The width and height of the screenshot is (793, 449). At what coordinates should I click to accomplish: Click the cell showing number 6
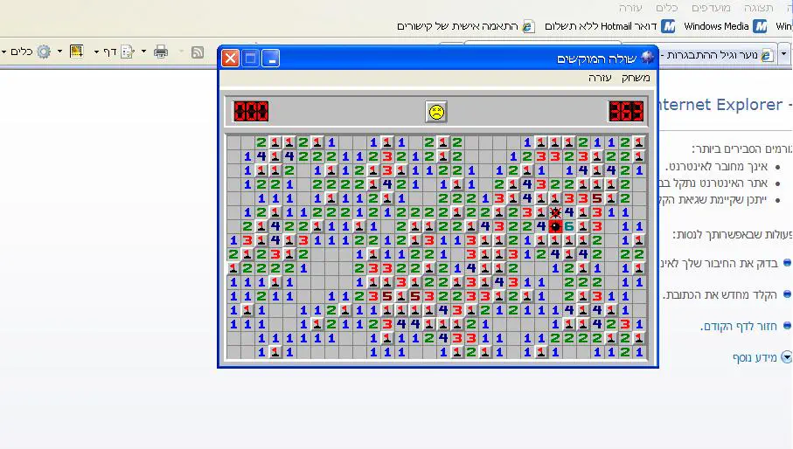tap(569, 225)
